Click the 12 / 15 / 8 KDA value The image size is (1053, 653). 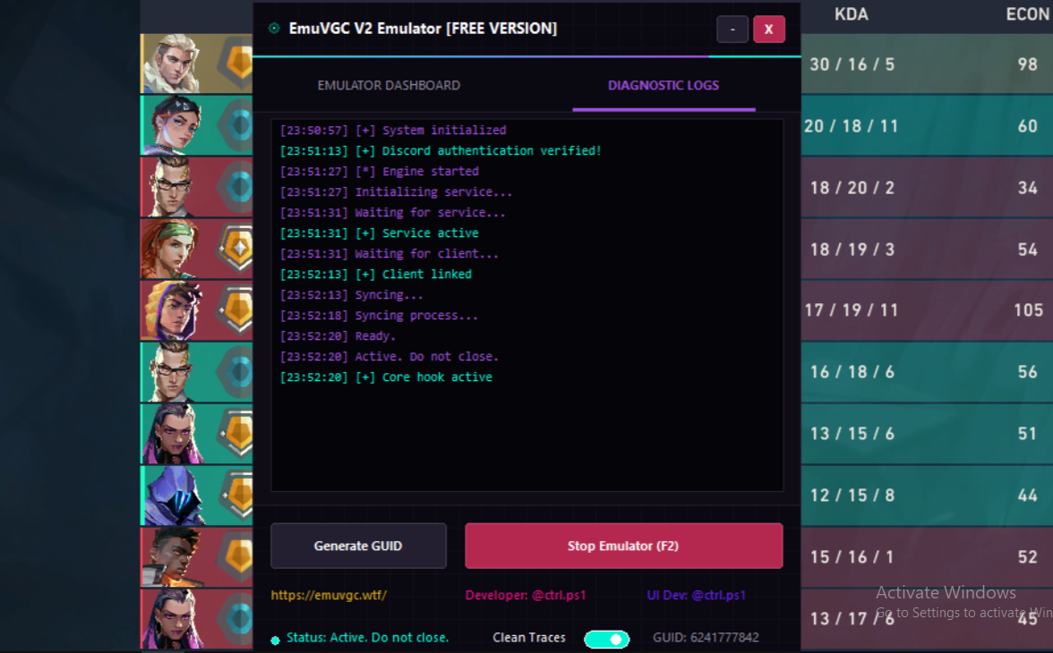pos(852,496)
